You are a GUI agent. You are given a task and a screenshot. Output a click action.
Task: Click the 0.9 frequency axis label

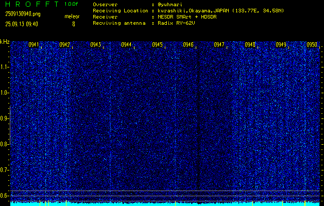[5, 118]
